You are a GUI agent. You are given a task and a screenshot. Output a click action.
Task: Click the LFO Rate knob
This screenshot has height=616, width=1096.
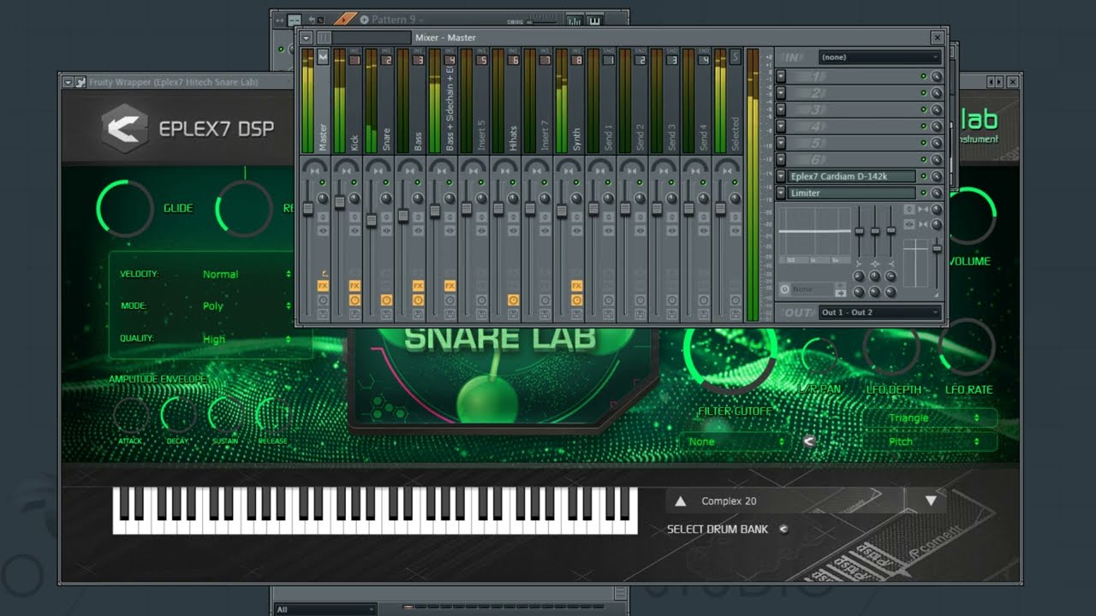[x=968, y=349]
